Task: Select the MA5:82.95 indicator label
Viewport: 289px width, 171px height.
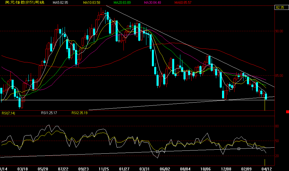Action: pos(60,3)
